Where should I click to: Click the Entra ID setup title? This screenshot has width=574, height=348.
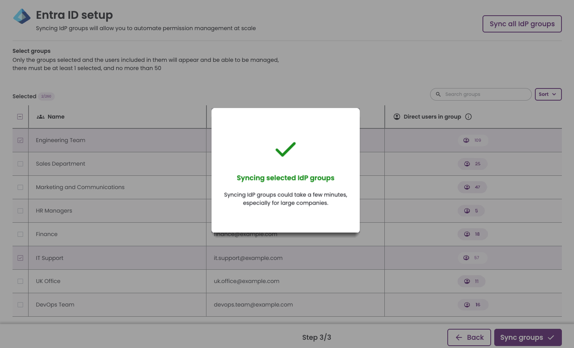pos(74,15)
